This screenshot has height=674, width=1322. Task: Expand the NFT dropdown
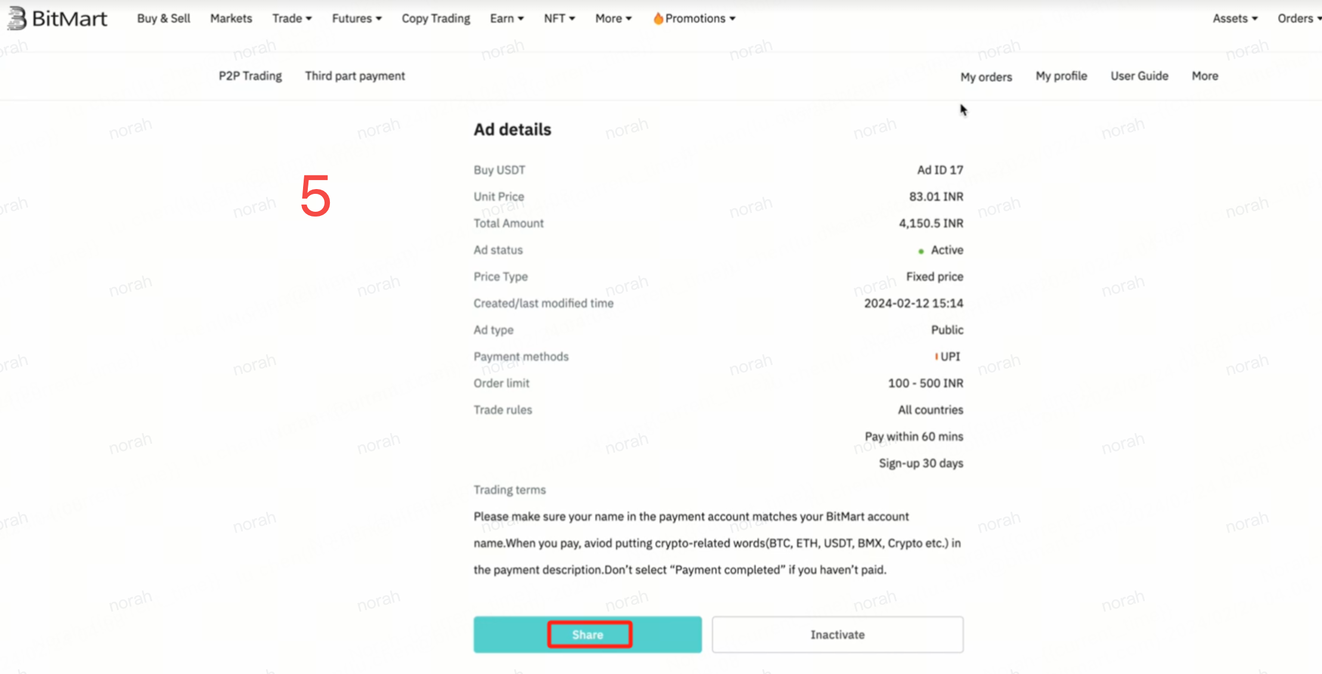(x=559, y=18)
